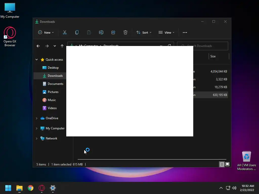Open Opera GX Browser desktop shortcut
The width and height of the screenshot is (259, 194).
click(10, 37)
